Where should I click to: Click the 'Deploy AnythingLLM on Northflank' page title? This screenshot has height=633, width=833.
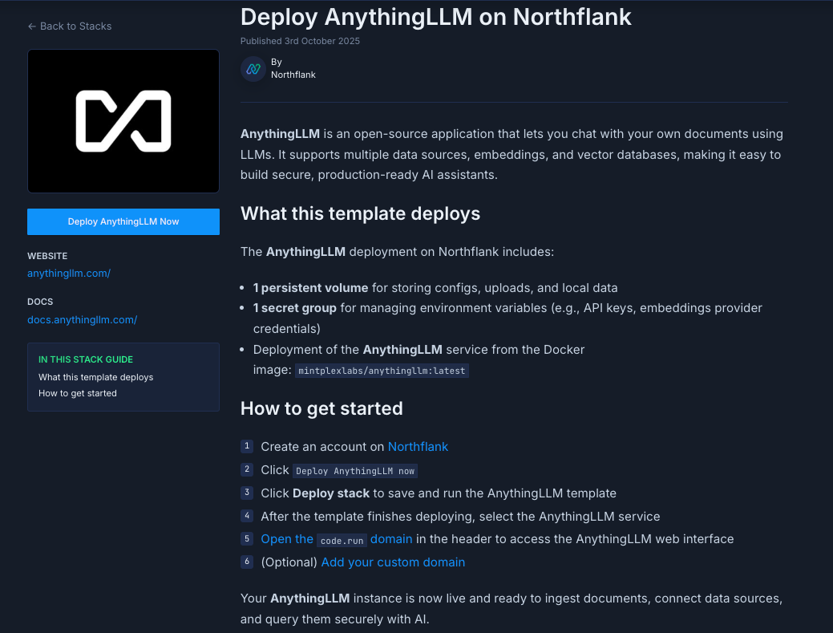coord(436,17)
